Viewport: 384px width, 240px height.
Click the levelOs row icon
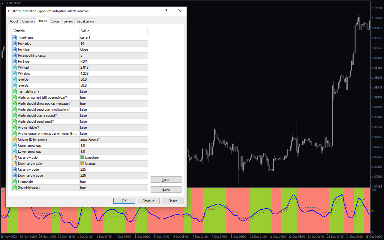point(14,85)
